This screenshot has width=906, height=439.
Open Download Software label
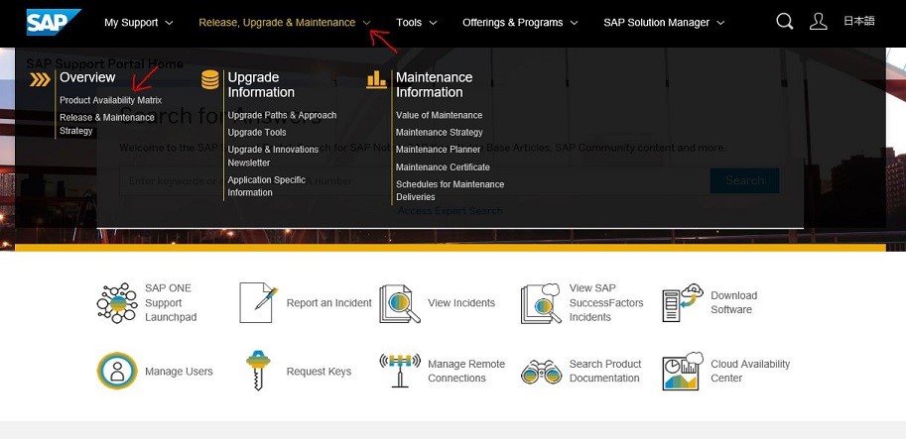[733, 302]
